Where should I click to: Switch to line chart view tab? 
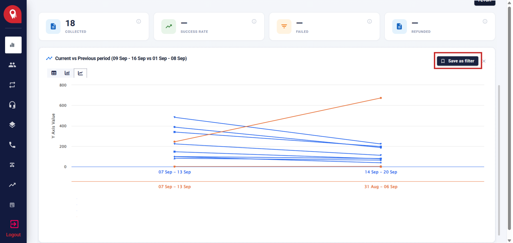[80, 73]
